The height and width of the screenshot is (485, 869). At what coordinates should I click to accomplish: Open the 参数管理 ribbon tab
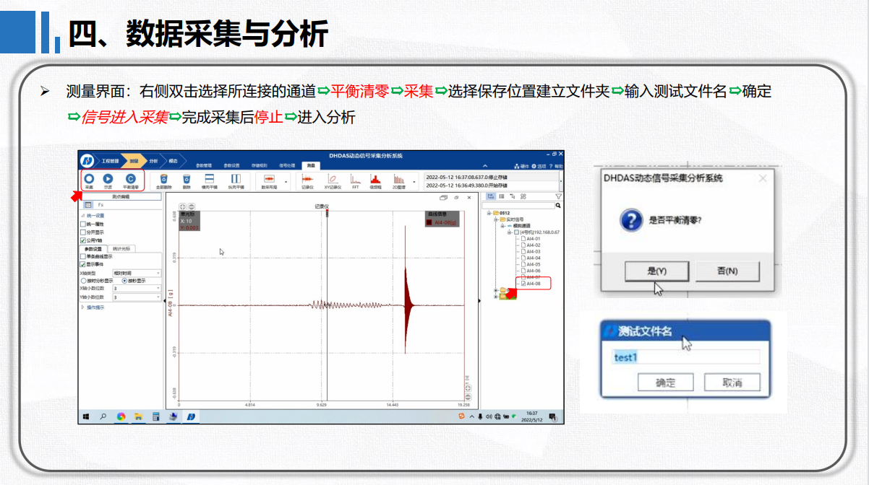click(204, 165)
